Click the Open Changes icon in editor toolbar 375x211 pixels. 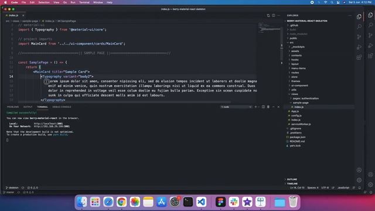[x=268, y=15]
